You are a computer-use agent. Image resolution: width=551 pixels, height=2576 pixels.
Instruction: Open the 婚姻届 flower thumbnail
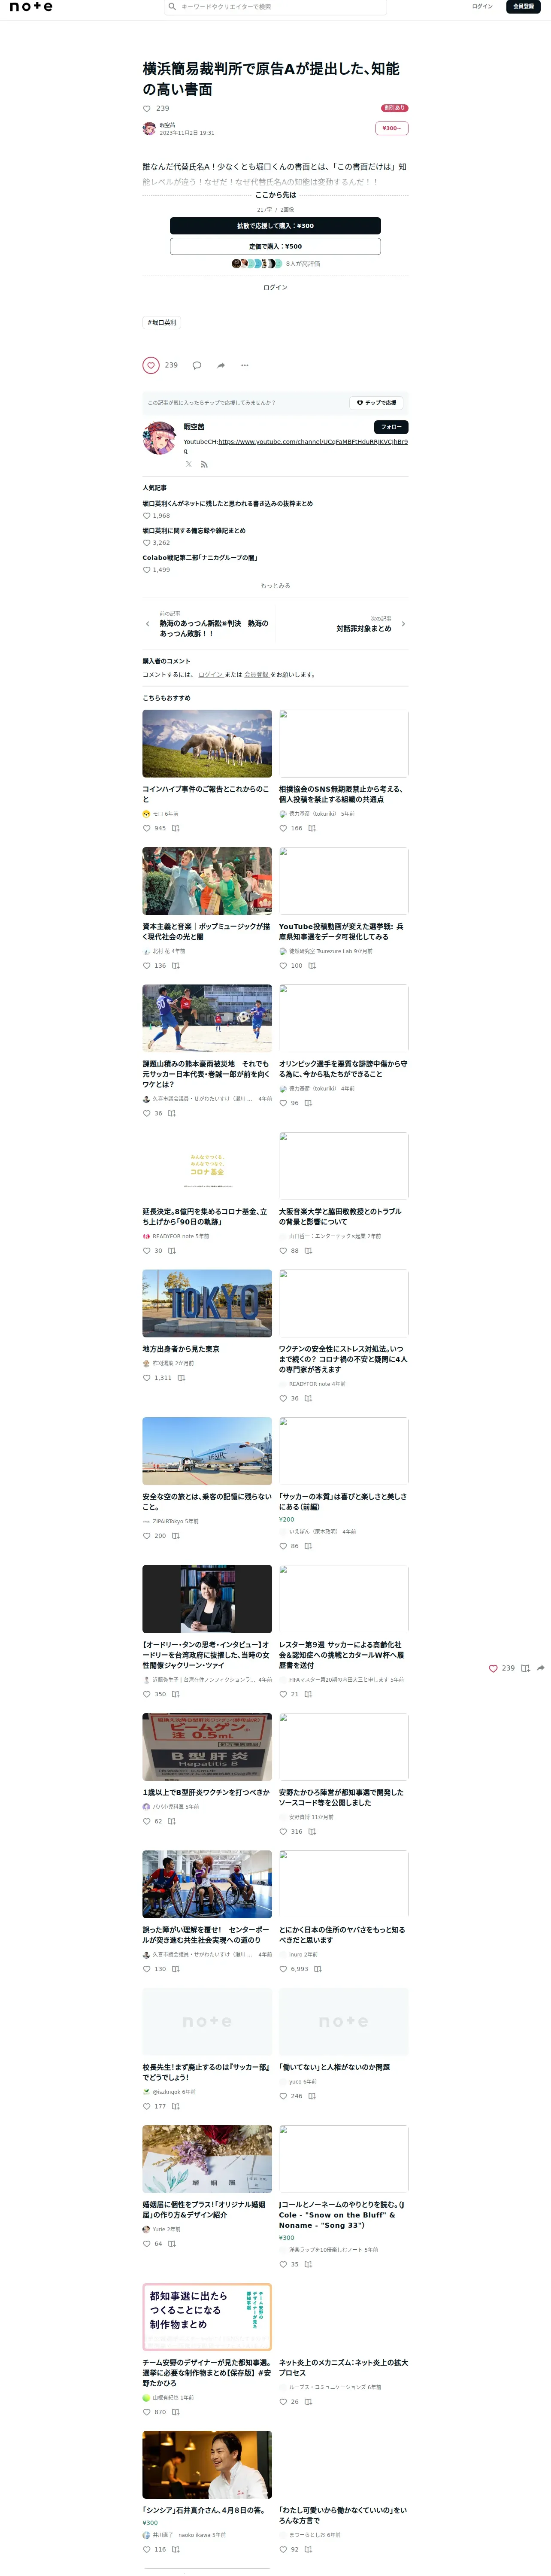(207, 2159)
